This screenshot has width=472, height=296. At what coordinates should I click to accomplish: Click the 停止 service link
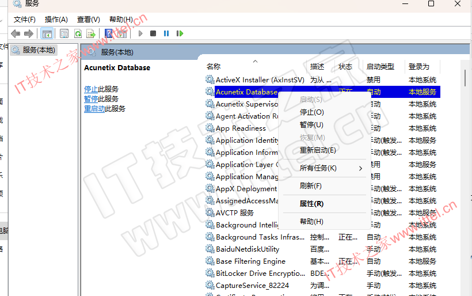coord(91,89)
